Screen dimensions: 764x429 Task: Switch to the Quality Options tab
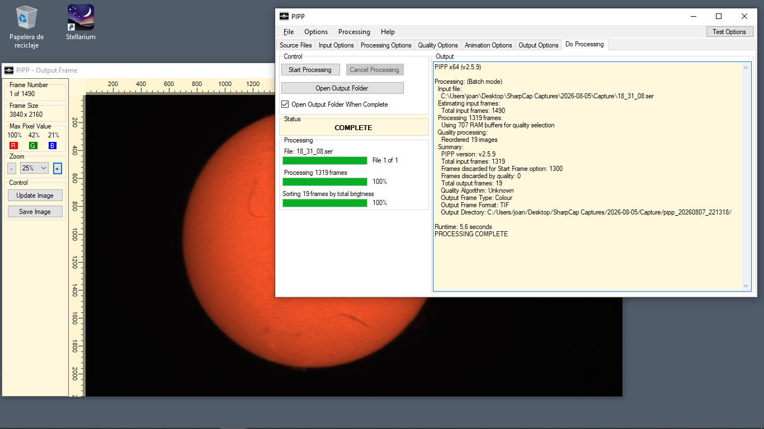click(438, 45)
